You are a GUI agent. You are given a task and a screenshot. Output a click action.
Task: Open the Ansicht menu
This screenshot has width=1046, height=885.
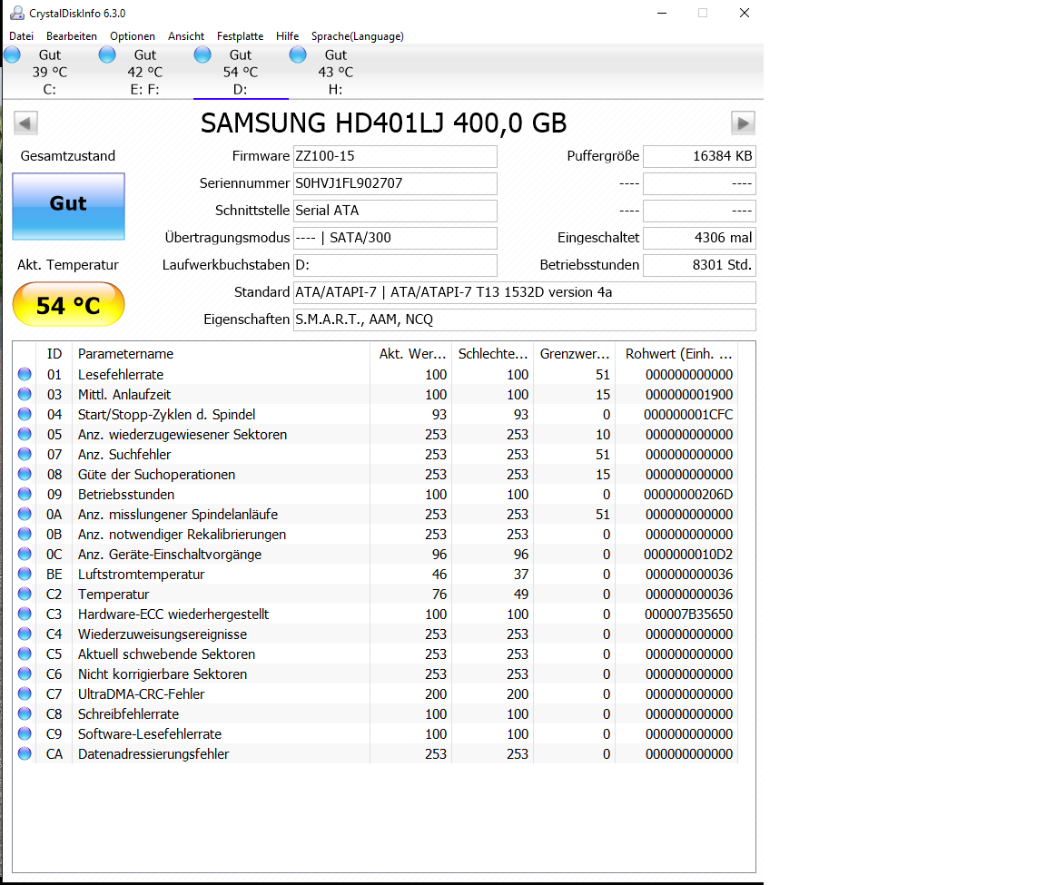click(x=186, y=36)
